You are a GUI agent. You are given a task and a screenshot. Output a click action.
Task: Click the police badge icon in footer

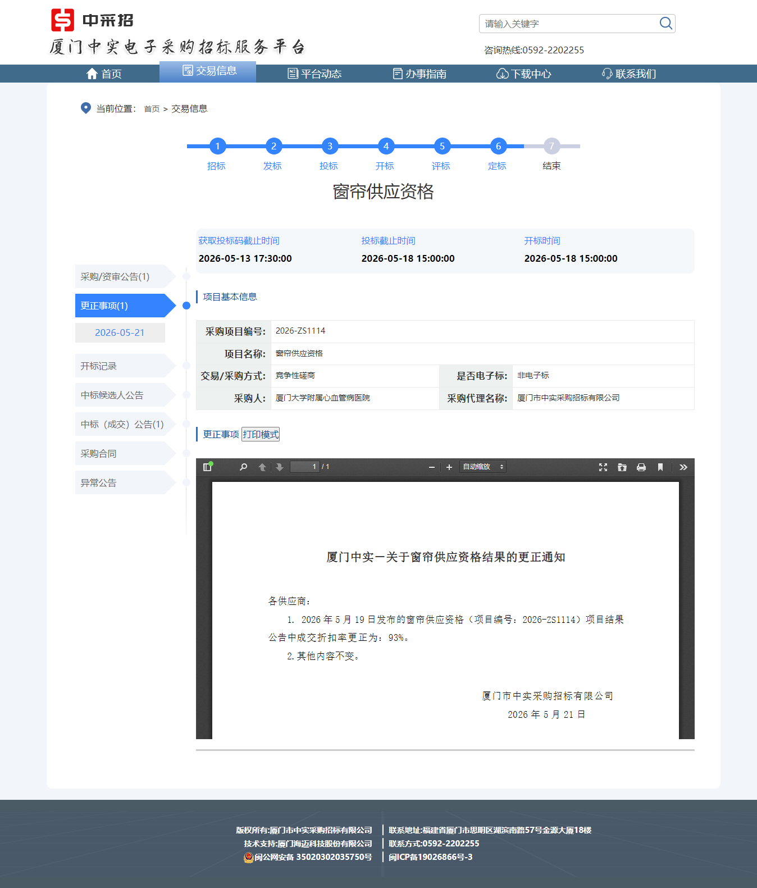point(248,857)
